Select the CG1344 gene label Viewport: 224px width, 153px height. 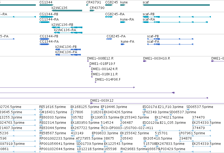[46, 2]
